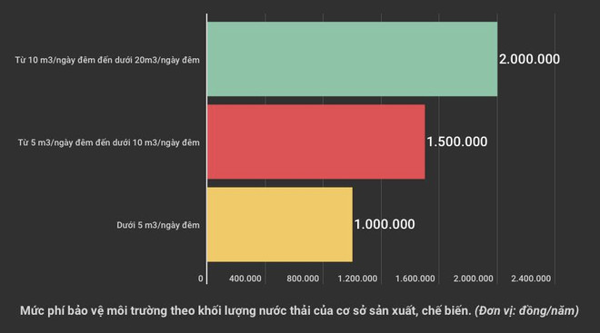
Task: Click the unit note '(Đơn vị: đồng/năm)'
Action: click(x=526, y=311)
